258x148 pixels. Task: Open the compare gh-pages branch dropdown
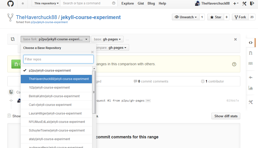(112, 48)
